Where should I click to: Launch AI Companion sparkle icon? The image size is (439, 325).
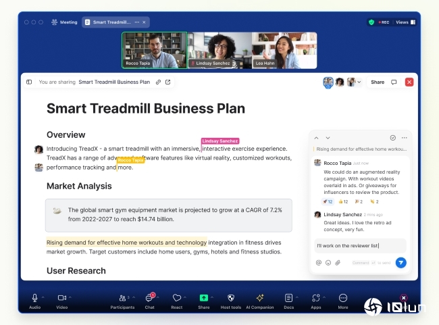click(260, 301)
